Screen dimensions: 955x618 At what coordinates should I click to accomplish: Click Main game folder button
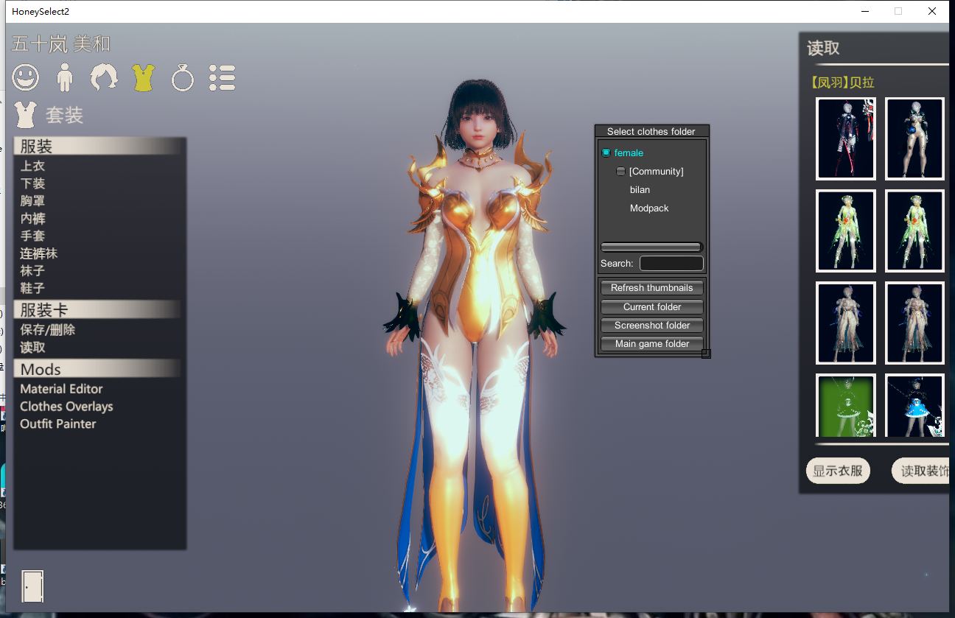coord(652,344)
